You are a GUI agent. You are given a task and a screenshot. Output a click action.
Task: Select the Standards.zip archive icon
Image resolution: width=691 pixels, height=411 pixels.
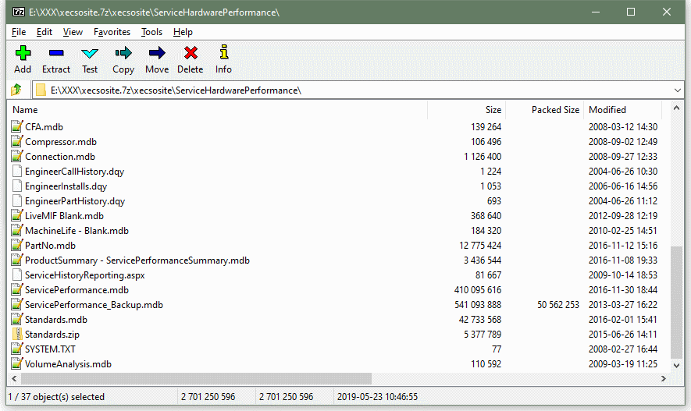point(16,335)
